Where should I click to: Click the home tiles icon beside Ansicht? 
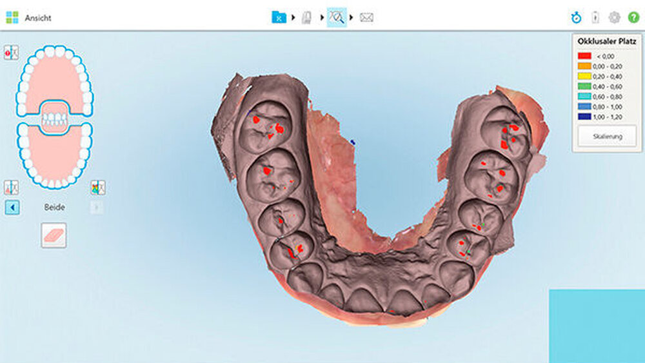pyautogui.click(x=12, y=17)
